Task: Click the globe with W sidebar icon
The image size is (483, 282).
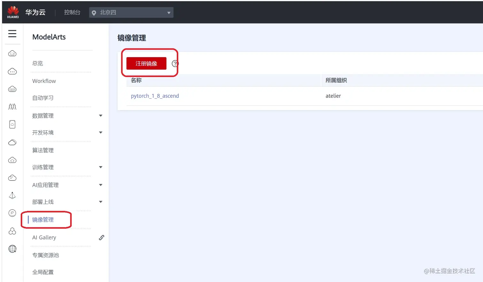Action: click(x=12, y=249)
